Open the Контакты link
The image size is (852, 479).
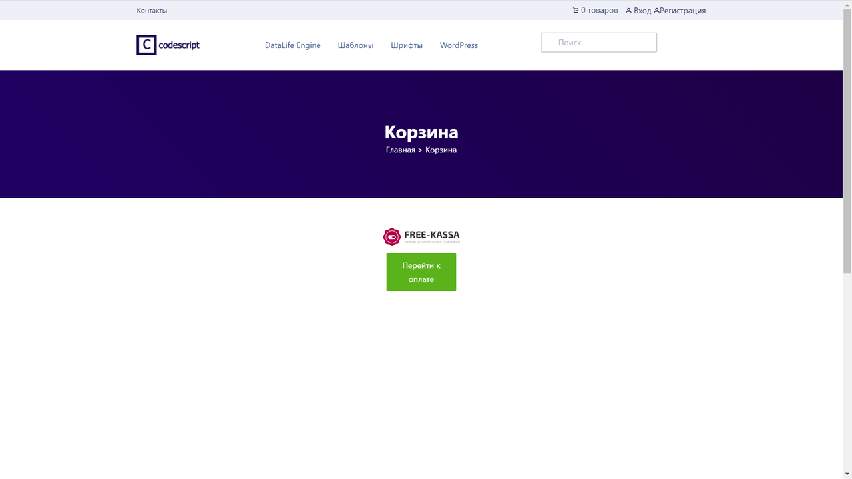coord(152,11)
